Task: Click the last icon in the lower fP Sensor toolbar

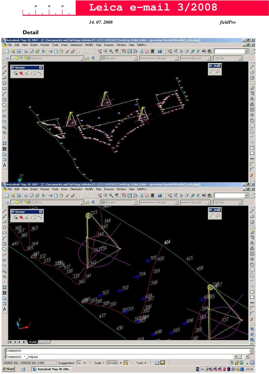Action: pyautogui.click(x=40, y=217)
